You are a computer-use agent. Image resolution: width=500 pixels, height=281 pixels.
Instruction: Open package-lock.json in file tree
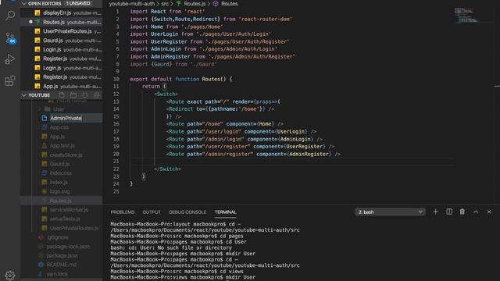(68, 247)
